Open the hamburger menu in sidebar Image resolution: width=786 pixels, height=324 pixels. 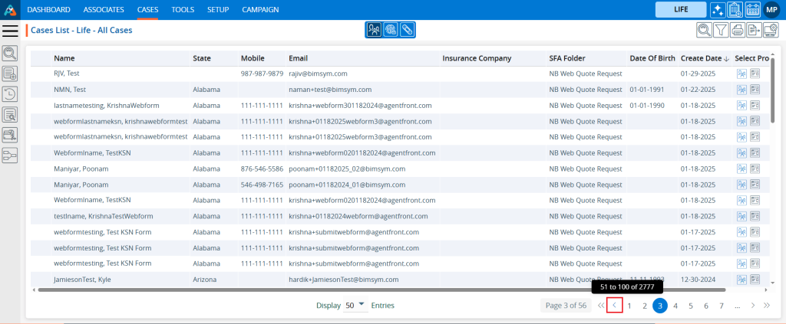pos(10,31)
